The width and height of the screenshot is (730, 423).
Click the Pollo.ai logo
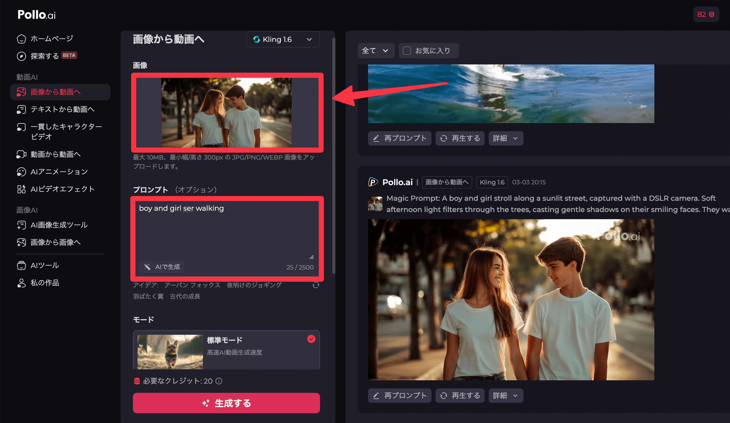pos(37,15)
